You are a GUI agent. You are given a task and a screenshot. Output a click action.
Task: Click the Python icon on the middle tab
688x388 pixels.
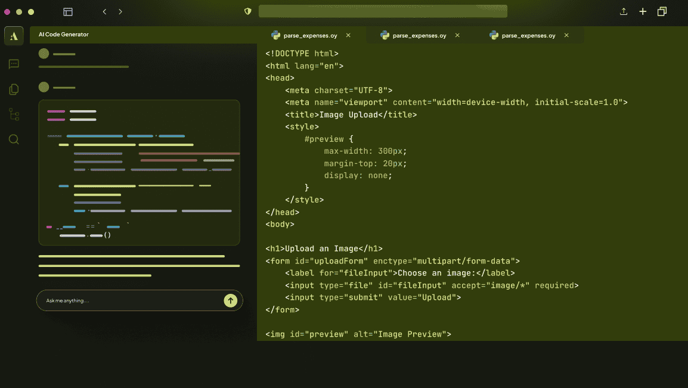point(385,35)
